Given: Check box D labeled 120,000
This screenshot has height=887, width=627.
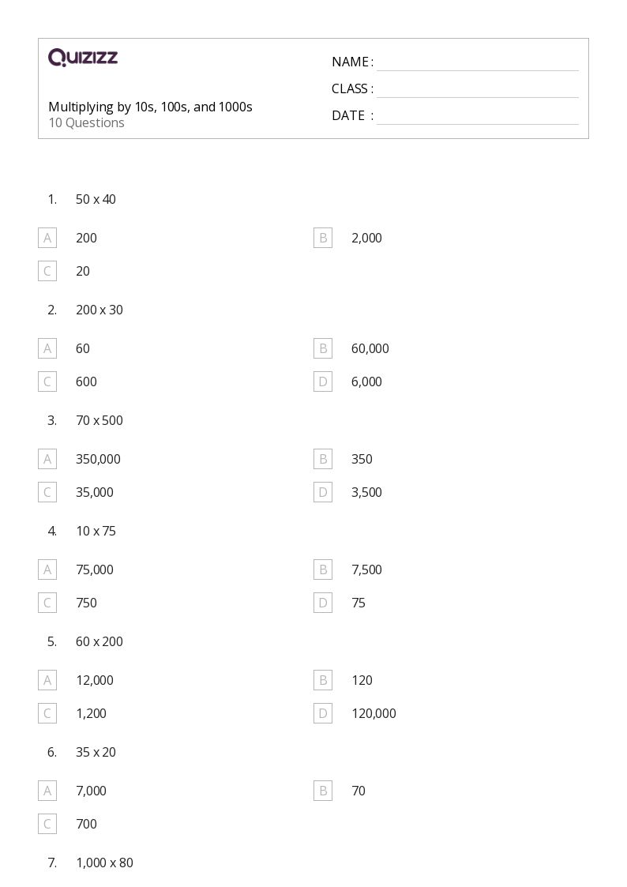Looking at the screenshot, I should point(323,713).
